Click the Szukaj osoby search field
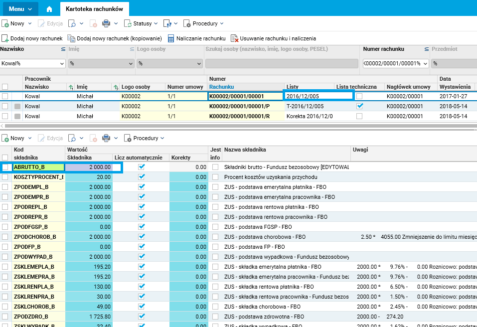Image resolution: width=477 pixels, height=327 pixels. click(x=281, y=64)
